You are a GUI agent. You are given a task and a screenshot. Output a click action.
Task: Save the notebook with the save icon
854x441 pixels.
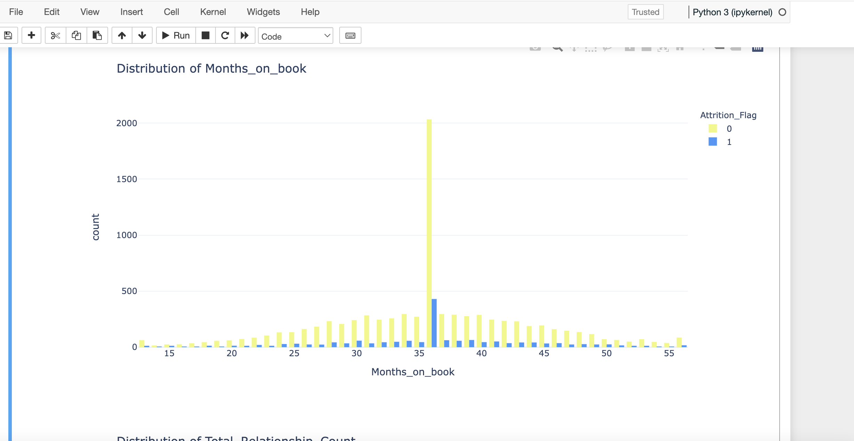(9, 35)
